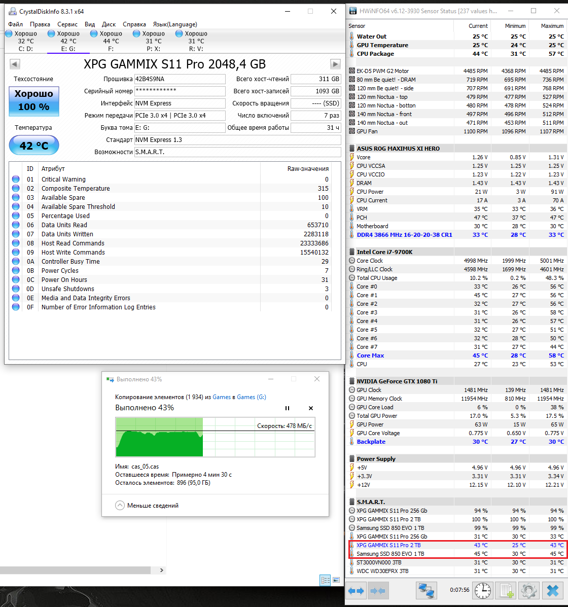The image size is (568, 607).
Task: Click the Атрибут column header
Action: [53, 169]
